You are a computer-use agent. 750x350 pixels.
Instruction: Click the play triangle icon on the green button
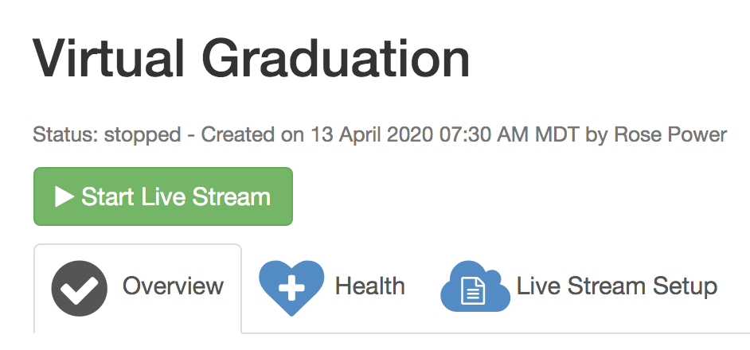click(x=64, y=196)
